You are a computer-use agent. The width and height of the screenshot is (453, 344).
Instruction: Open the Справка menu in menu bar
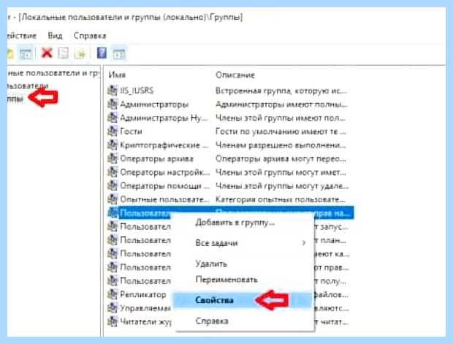point(90,36)
